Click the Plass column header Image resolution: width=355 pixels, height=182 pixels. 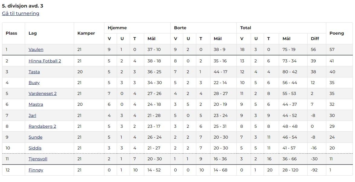(11, 33)
